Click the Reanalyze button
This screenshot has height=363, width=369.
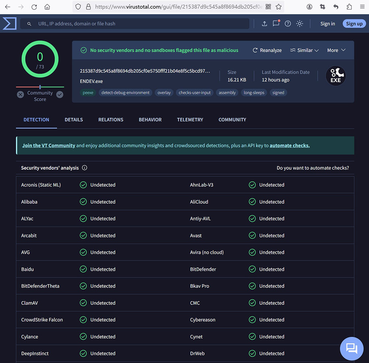[x=267, y=50]
